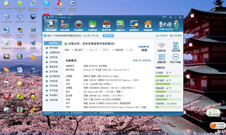Select 硬件健康 in the sidebar
The image size is (226, 135).
(53, 48)
